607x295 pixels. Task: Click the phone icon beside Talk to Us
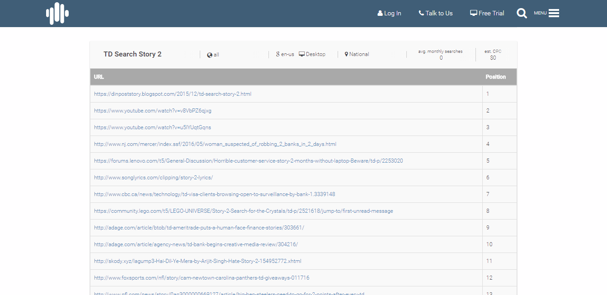(421, 13)
